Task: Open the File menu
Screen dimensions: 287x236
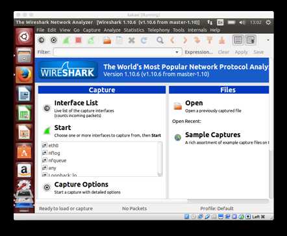Action: (x=40, y=30)
